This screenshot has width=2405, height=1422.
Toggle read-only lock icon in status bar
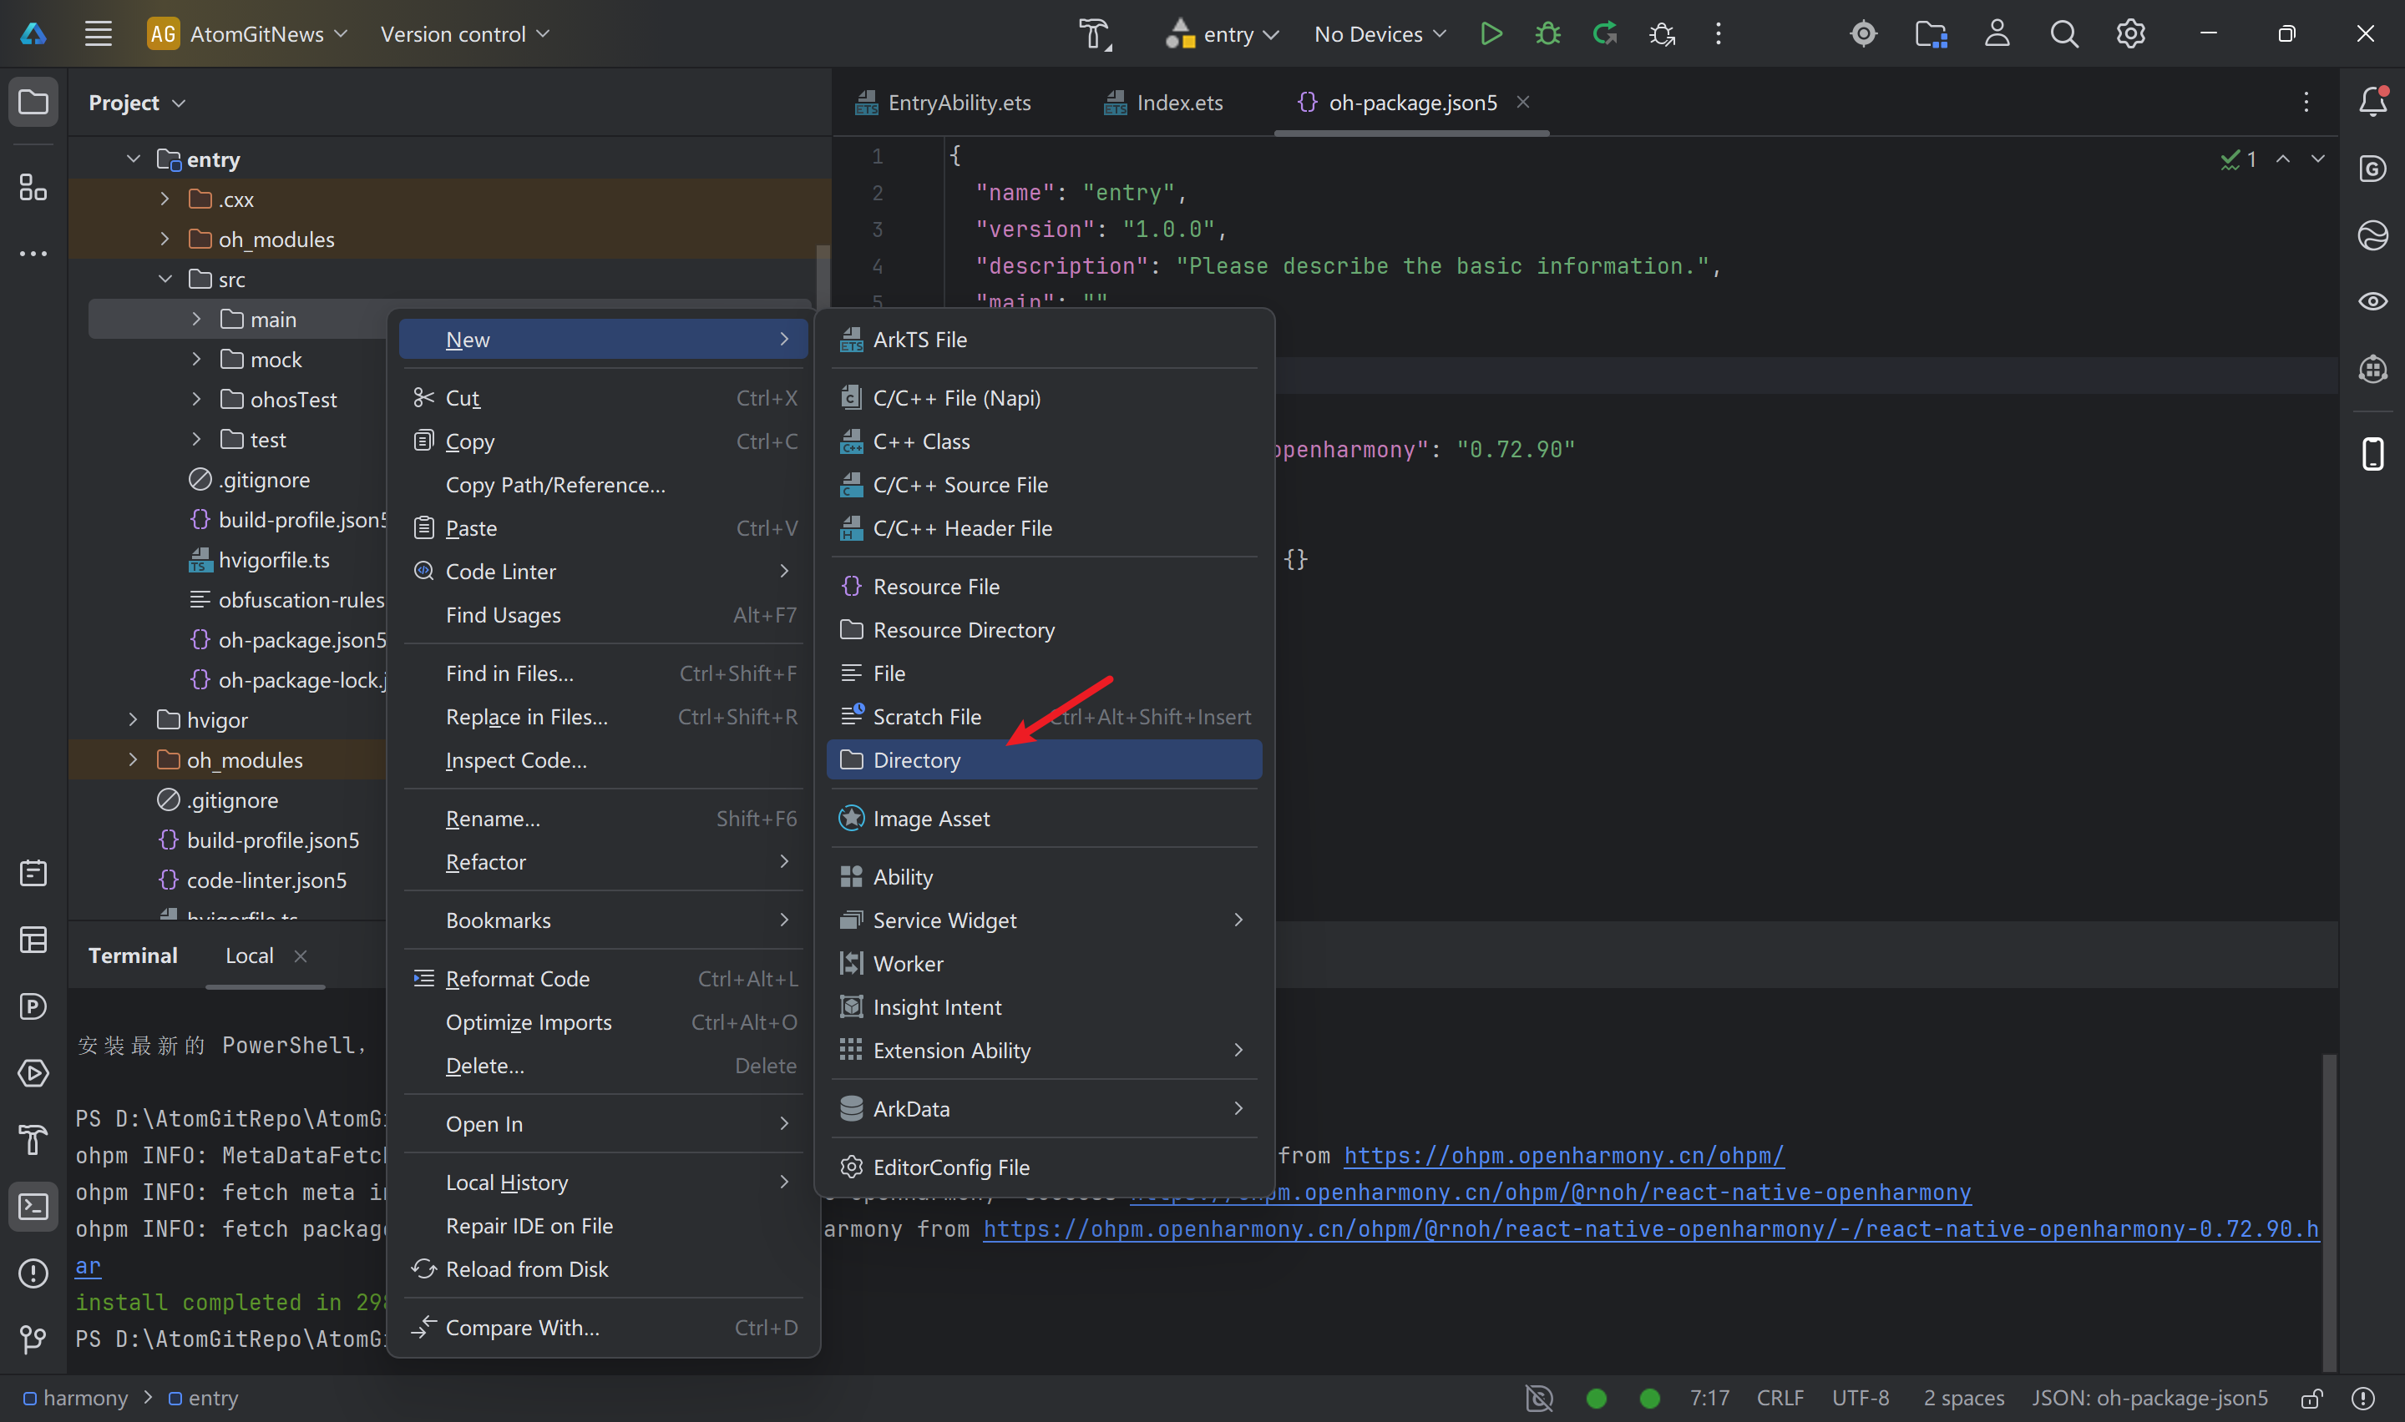point(2311,1398)
